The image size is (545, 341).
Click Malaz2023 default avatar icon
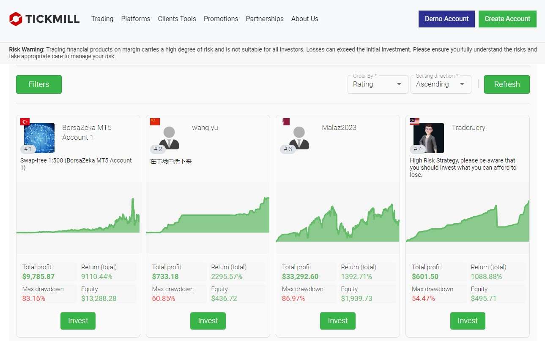(299, 138)
